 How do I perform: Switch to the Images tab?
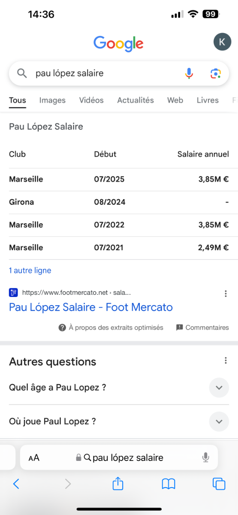coord(52,100)
